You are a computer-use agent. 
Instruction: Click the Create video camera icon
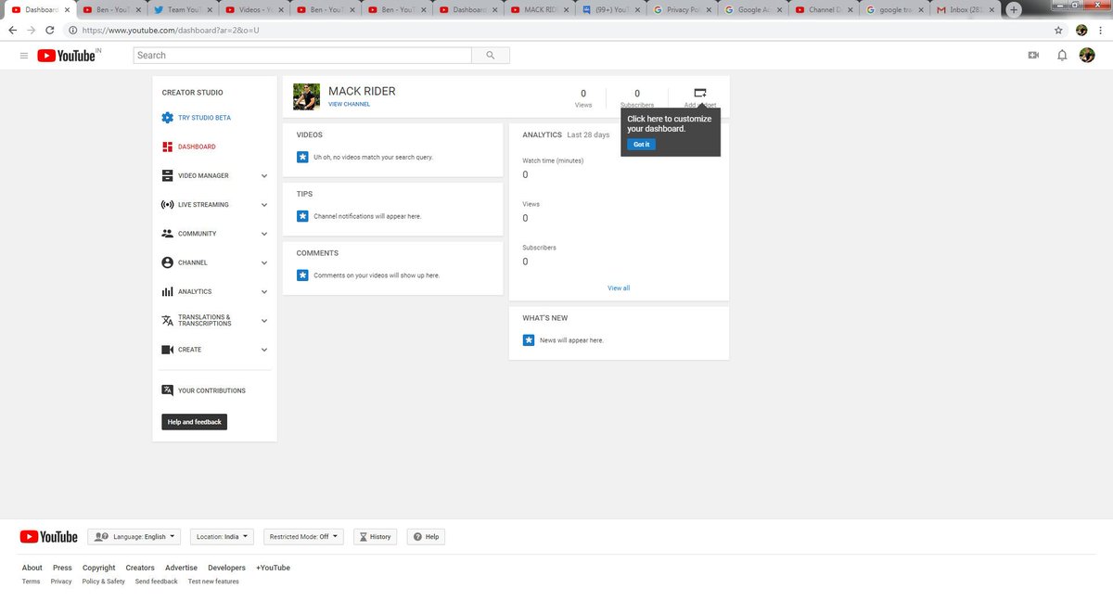pyautogui.click(x=167, y=350)
